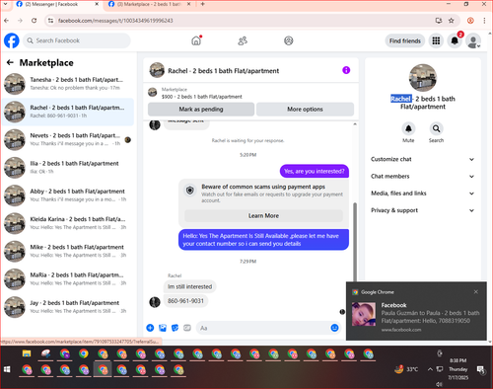Click the Facebook logo icon
Viewport: 493px width, 389px height.
click(12, 40)
